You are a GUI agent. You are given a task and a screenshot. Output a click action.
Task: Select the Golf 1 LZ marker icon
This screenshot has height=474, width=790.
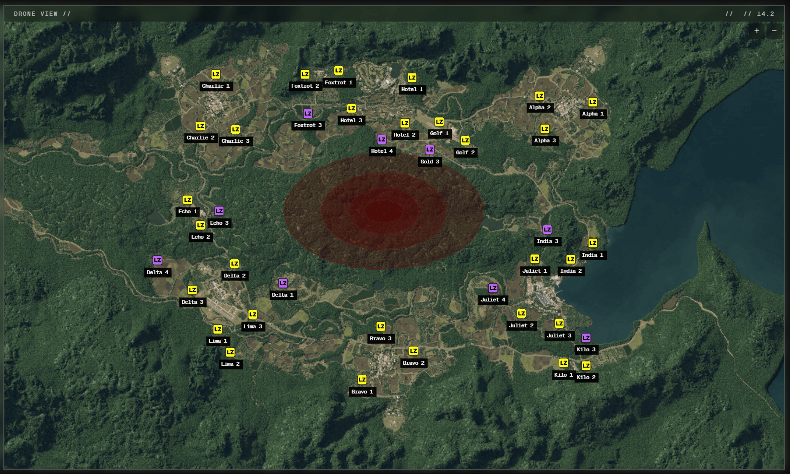point(439,122)
